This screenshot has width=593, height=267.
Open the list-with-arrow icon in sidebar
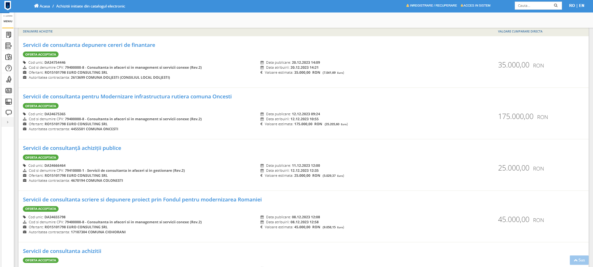point(8,46)
